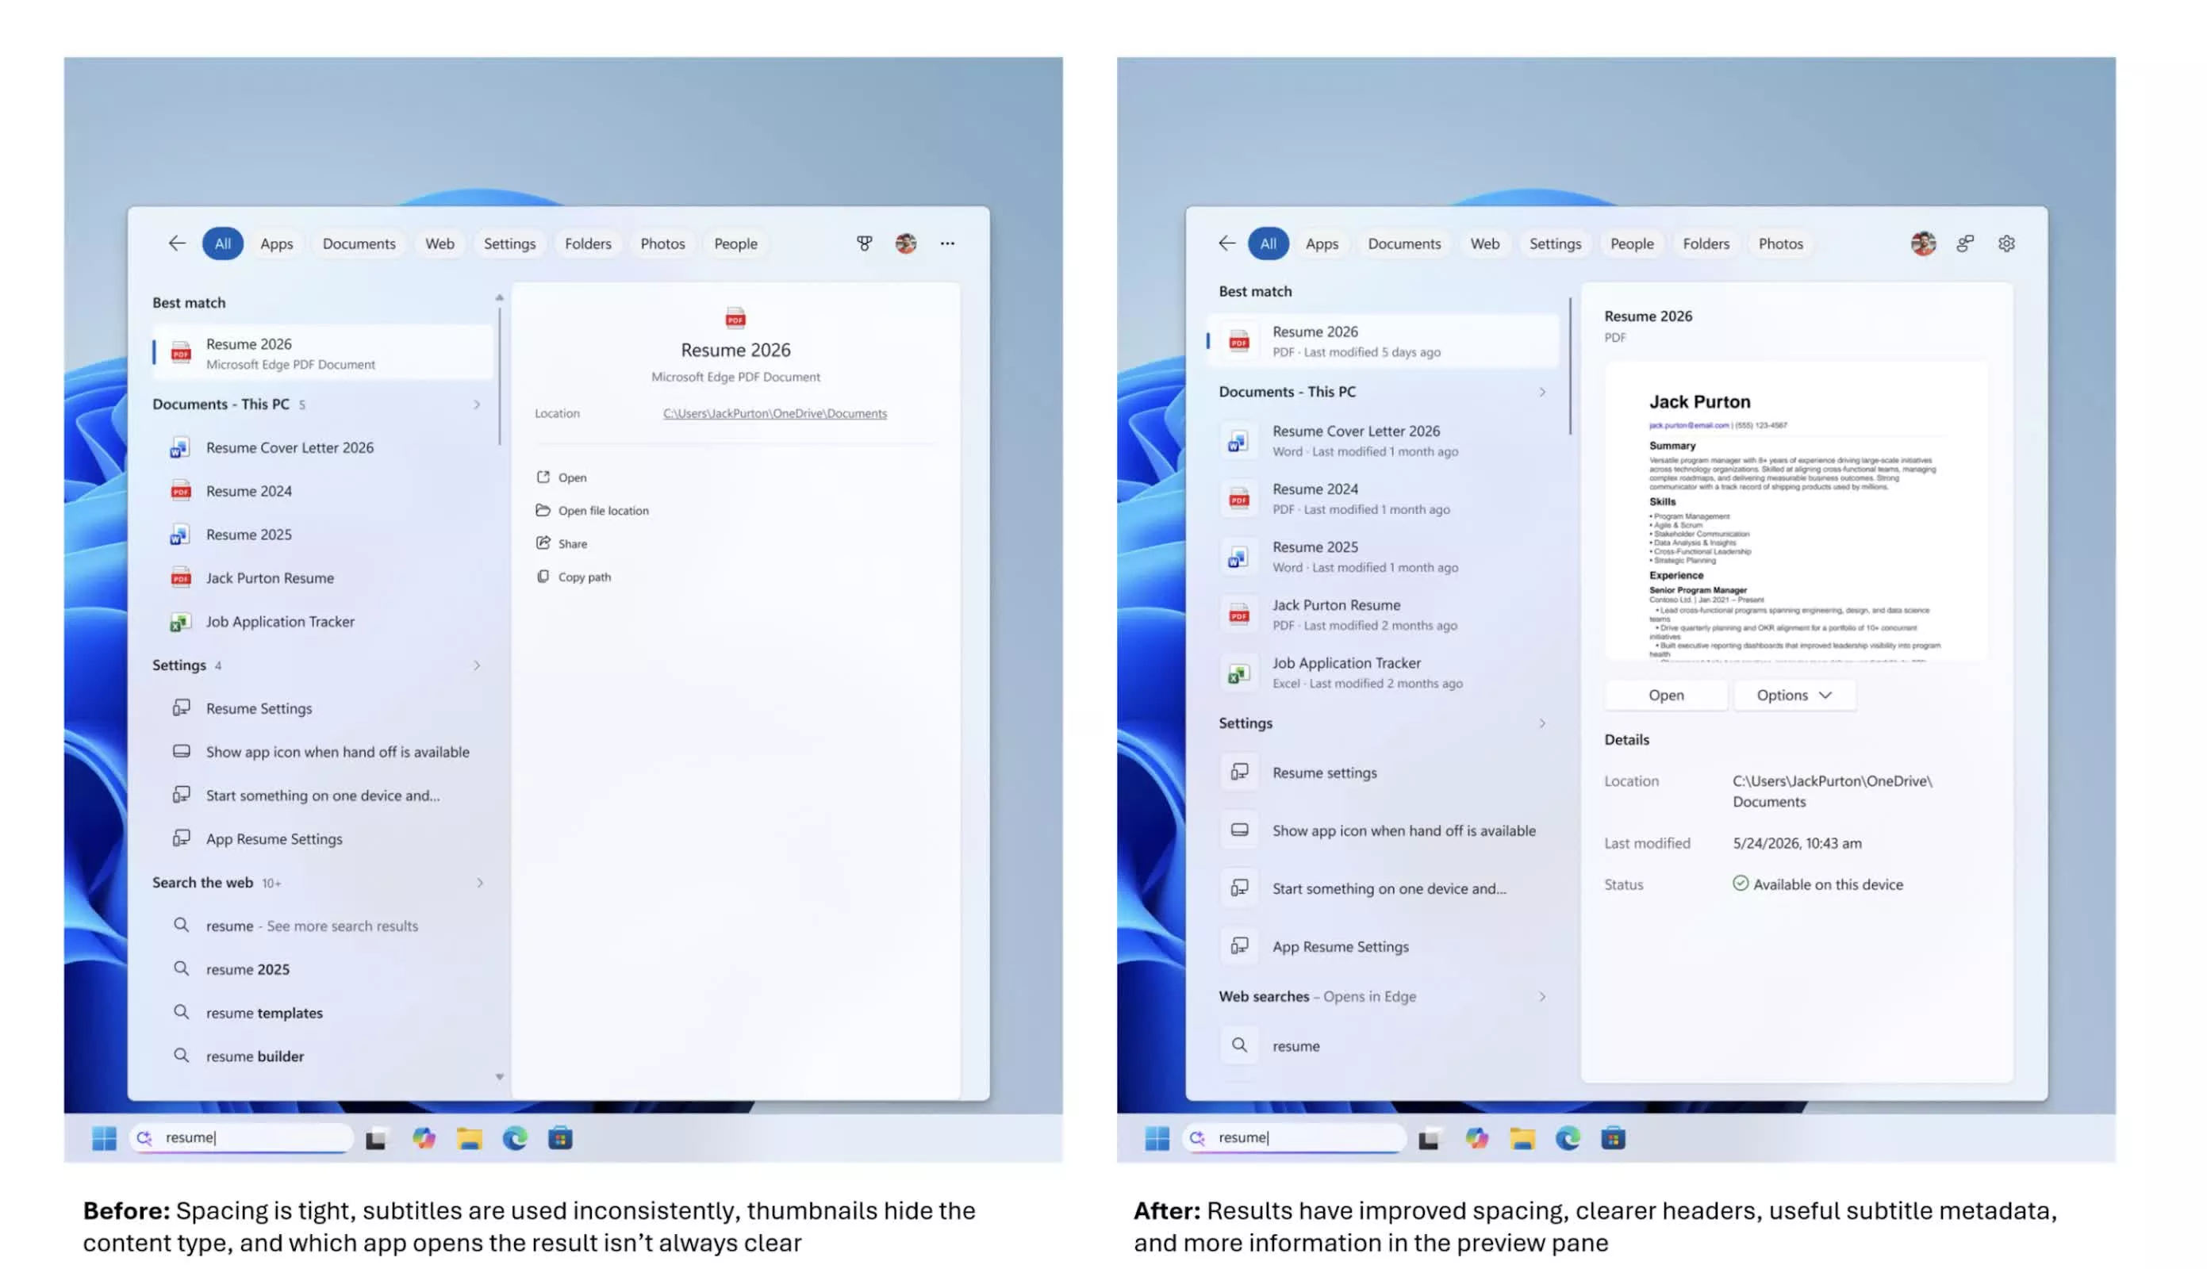2207x1269 pixels.
Task: Select resume builder web suggestion
Action: pos(323,1056)
